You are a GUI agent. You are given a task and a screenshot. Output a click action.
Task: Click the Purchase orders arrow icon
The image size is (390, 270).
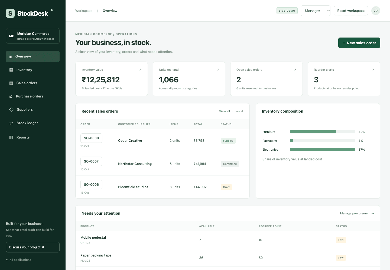coord(11,96)
